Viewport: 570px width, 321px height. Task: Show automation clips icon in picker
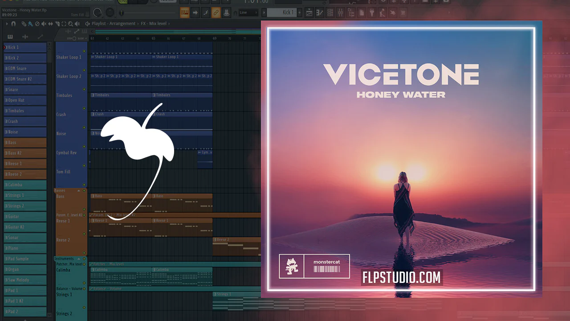click(x=40, y=37)
